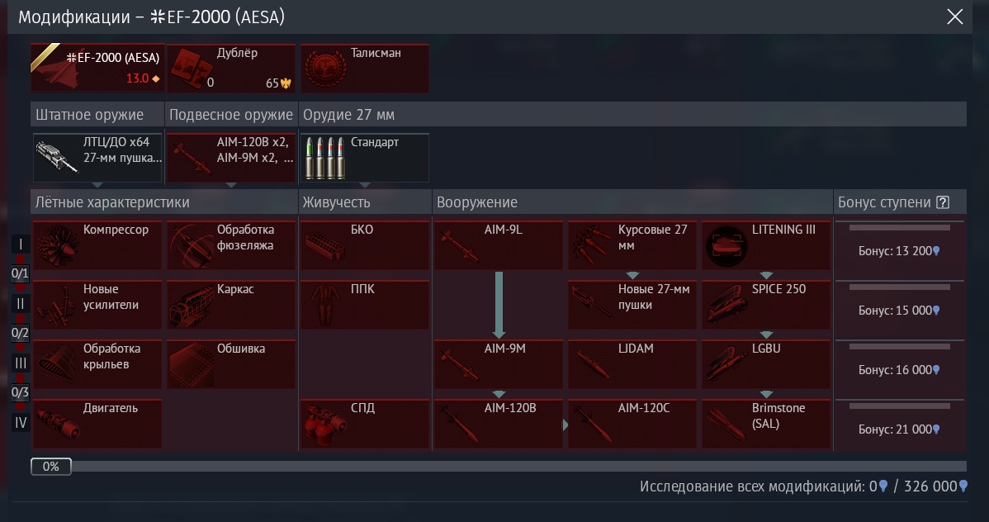The width and height of the screenshot is (989, 522).
Task: Choose the AIM-120B missile modification
Action: click(499, 424)
